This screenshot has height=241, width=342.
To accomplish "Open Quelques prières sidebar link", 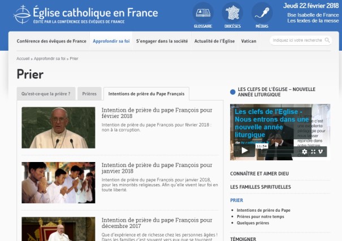I will coord(253,223).
